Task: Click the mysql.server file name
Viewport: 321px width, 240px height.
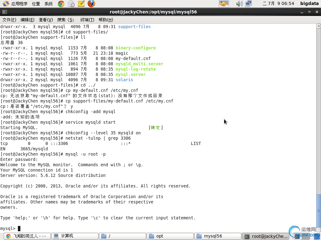Action: (x=131, y=74)
